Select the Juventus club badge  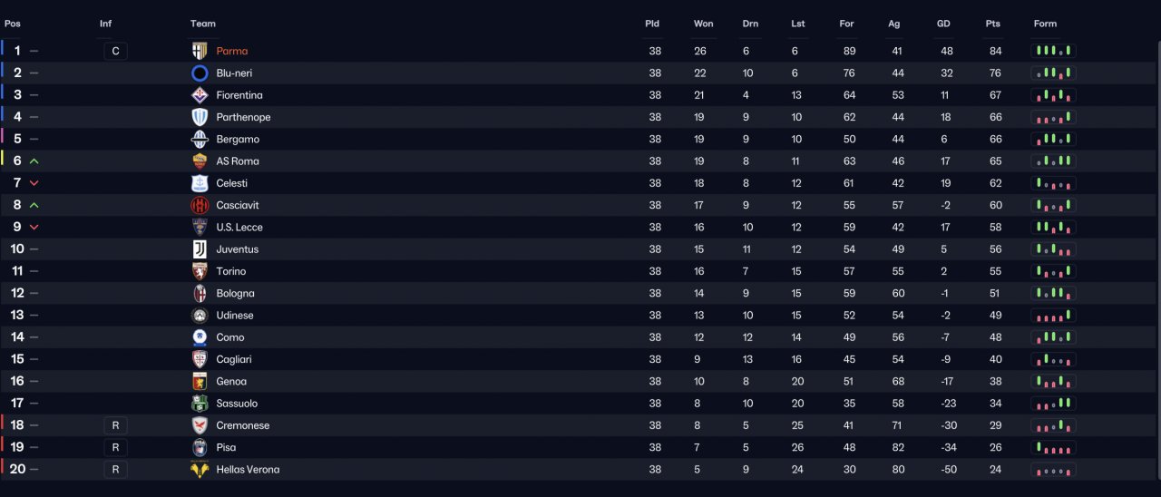(x=200, y=249)
